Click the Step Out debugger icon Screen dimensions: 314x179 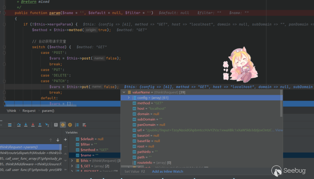(x=40, y=125)
